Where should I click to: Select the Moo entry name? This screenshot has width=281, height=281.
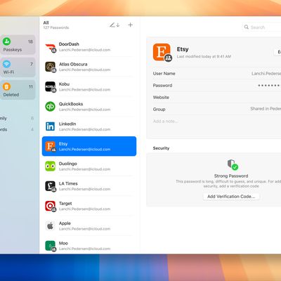click(x=63, y=243)
